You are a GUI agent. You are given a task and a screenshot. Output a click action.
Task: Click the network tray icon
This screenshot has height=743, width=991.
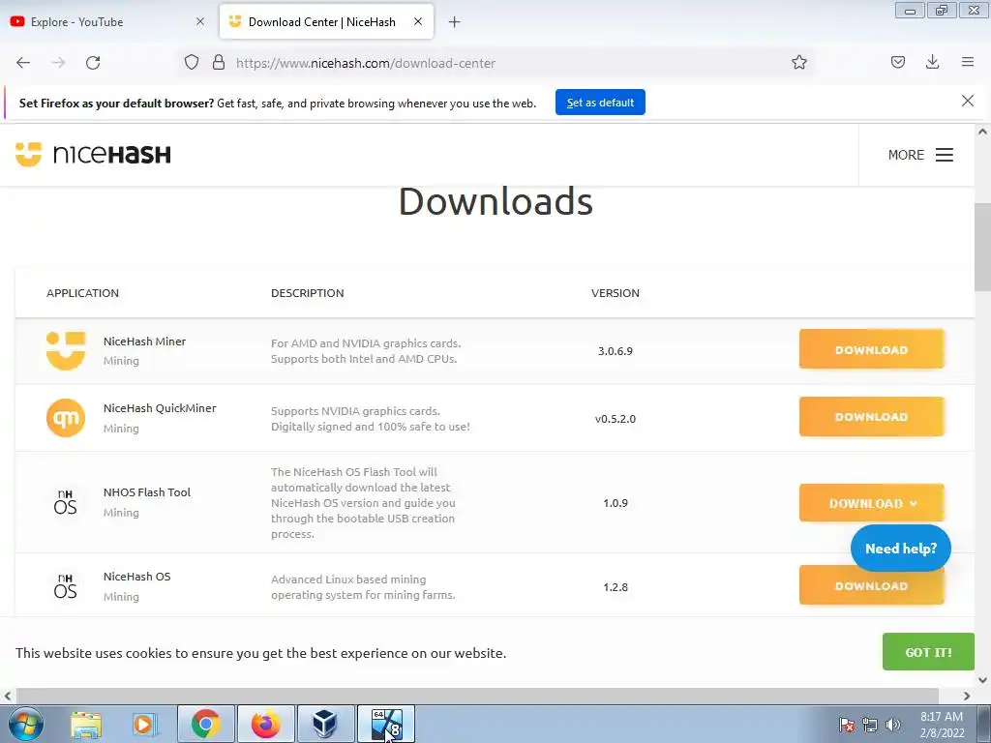tap(870, 725)
